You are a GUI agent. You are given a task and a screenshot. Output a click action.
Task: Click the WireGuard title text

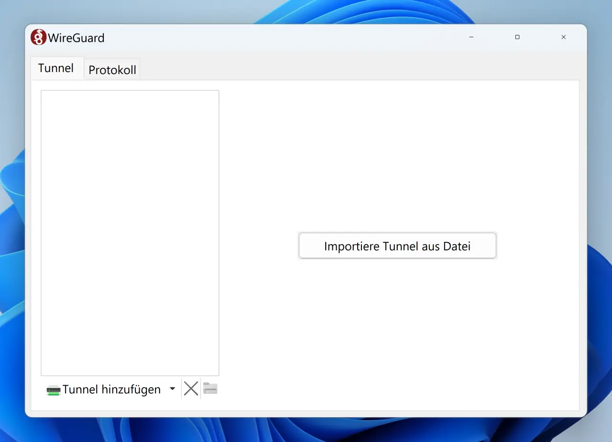coord(76,38)
